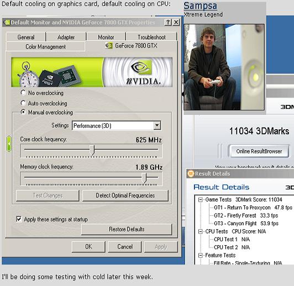Open Sampsa's user profile link
The width and height of the screenshot is (294, 286).
[x=200, y=6]
